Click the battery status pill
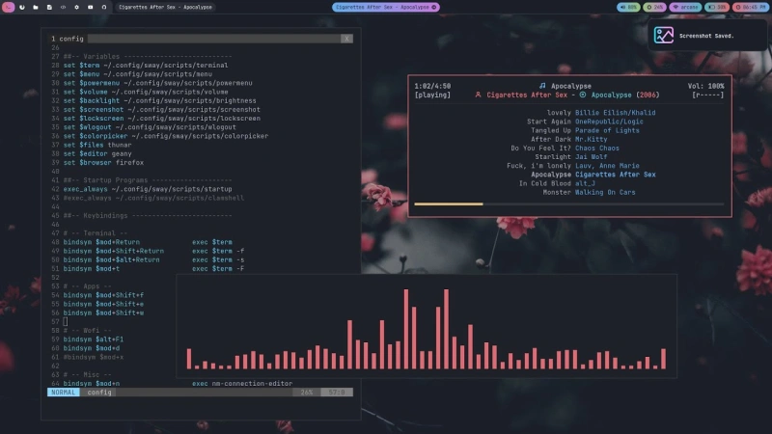Viewport: 772px width, 434px height. (716, 8)
